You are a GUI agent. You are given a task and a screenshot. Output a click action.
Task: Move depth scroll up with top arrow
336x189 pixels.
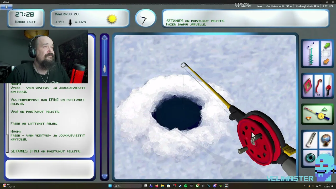coord(104,38)
